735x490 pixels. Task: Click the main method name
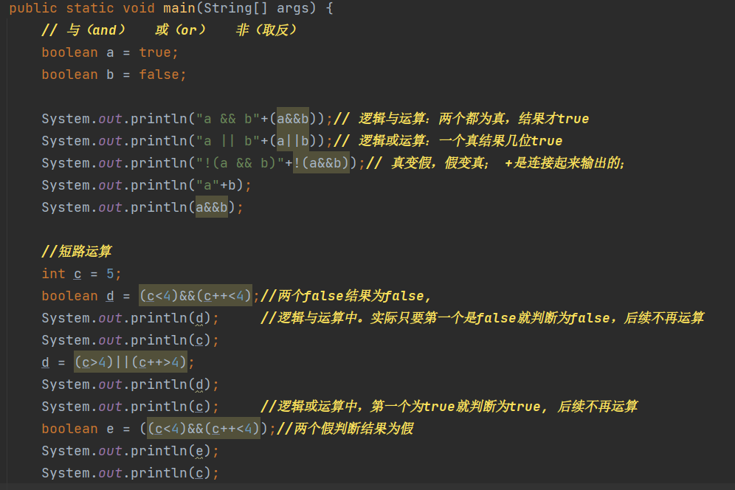click(179, 9)
